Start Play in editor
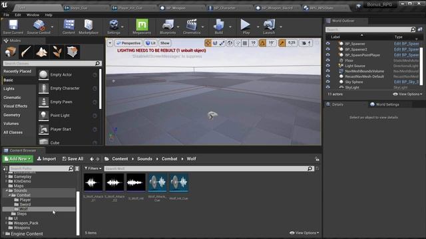Screen dimensions: 426x239 [x=246, y=27]
